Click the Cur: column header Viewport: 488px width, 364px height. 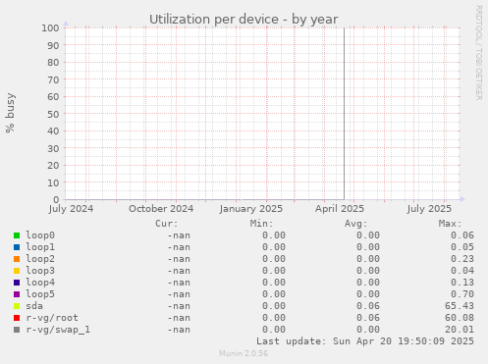click(x=167, y=224)
